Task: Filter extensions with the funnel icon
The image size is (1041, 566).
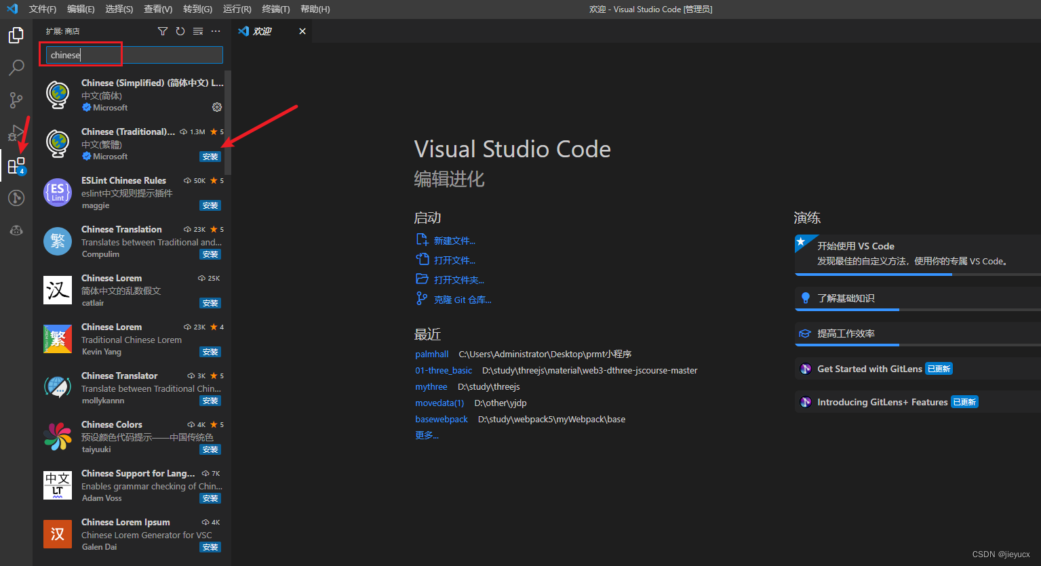Action: [163, 31]
